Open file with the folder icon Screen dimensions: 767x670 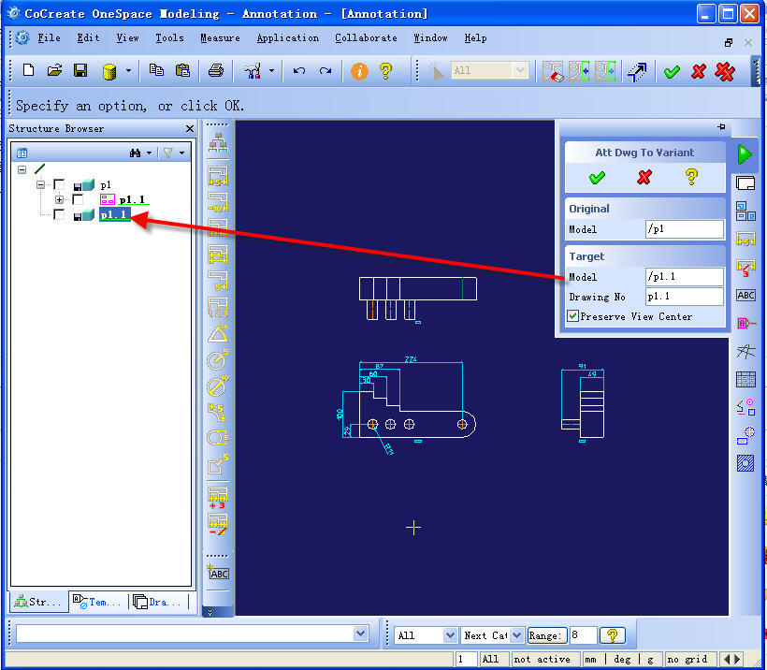click(54, 70)
